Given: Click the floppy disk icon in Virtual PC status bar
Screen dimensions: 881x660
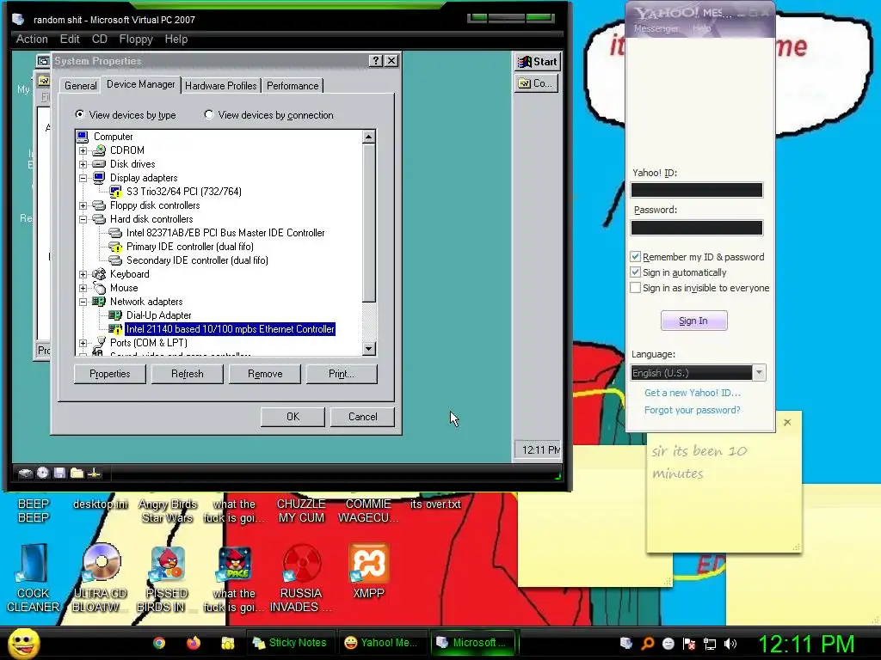Looking at the screenshot, I should 59,474.
